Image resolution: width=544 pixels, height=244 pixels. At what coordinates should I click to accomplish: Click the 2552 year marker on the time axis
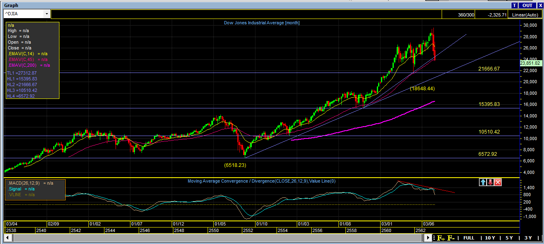pyautogui.click(x=248, y=230)
